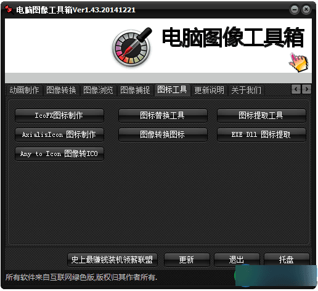Open the 关于我们 tab
The width and height of the screenshot is (318, 291).
[x=246, y=90]
